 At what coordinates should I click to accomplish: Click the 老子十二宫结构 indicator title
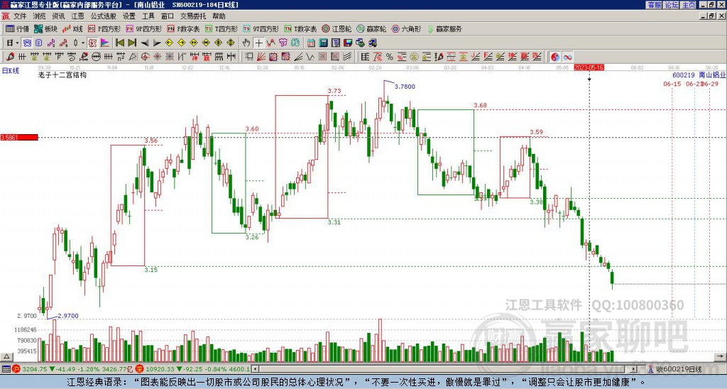62,75
